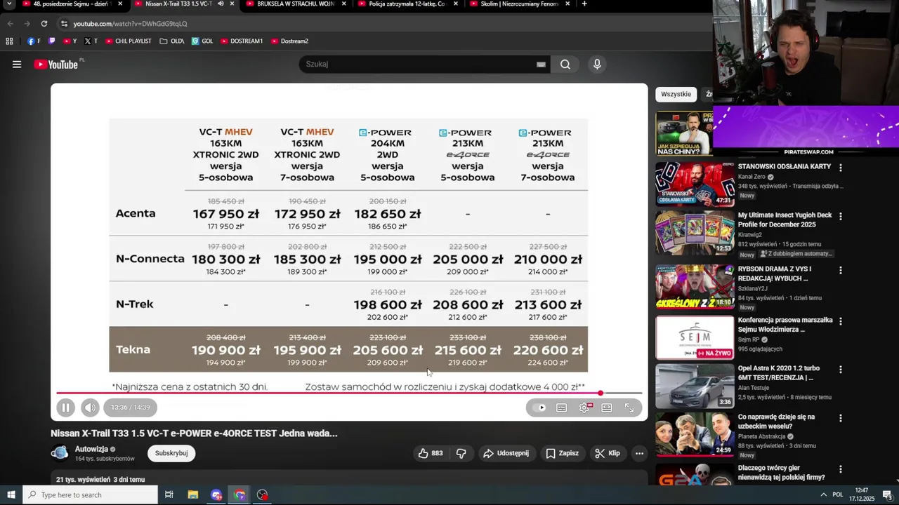Switch to the BRUKSELA W STRACHU tab

[x=295, y=4]
